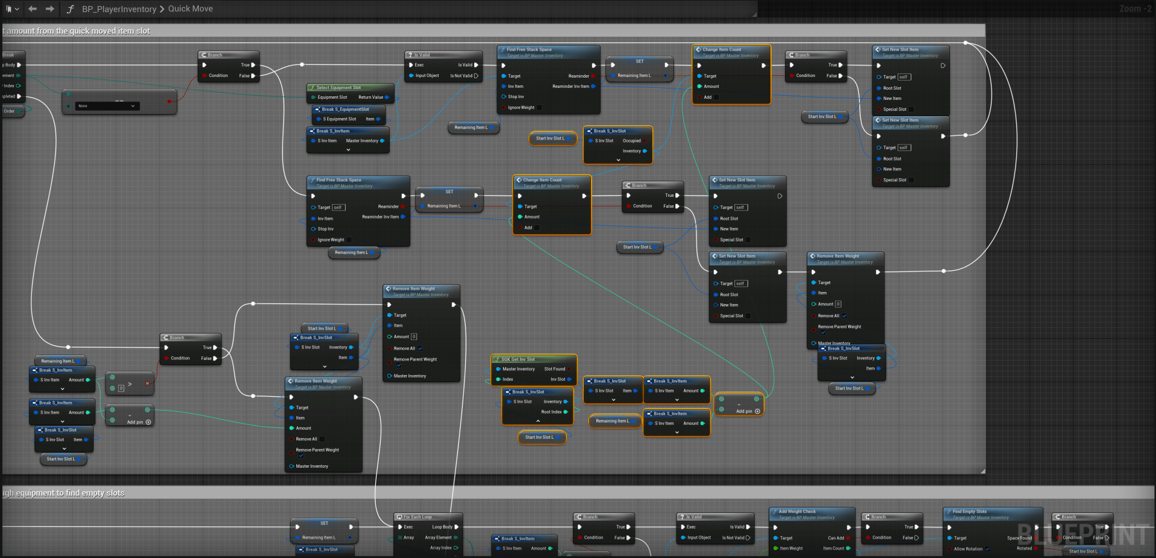Click Add pin on the subtract node below greater-than
This screenshot has width=1156, height=558.
click(139, 423)
